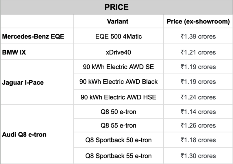Click the Q8 55 e-tron variant cell
233x164 pixels.
(x=119, y=125)
